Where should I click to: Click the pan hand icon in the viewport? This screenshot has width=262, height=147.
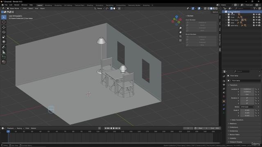(180, 32)
